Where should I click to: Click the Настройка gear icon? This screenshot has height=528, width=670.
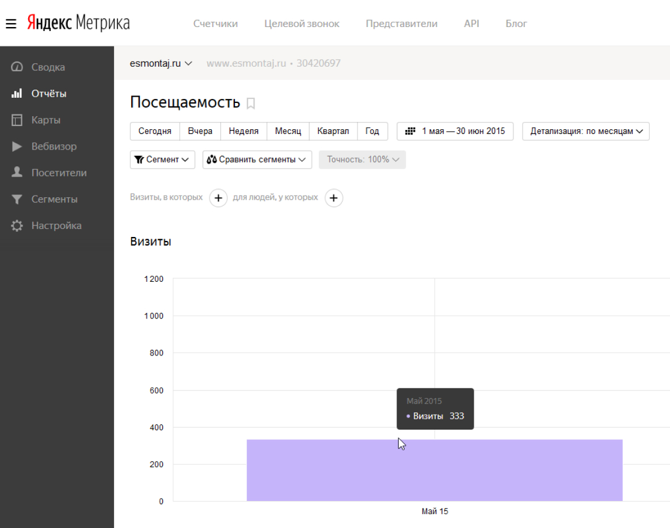point(17,225)
